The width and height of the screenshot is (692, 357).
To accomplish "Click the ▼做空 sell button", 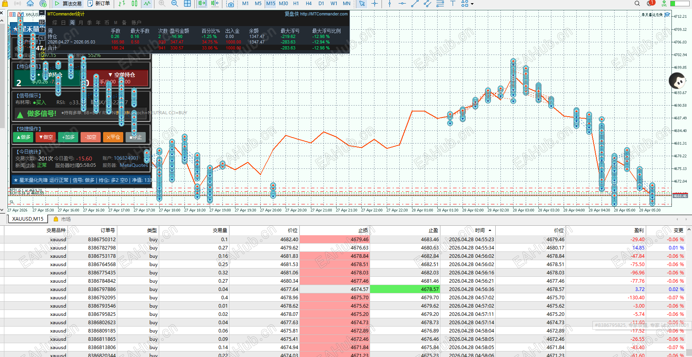I will [x=46, y=137].
